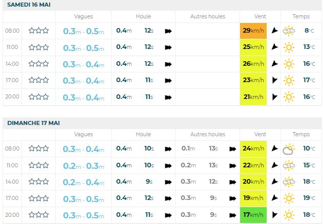Click yellow 24km/h wind cell Sunday

coord(253,149)
